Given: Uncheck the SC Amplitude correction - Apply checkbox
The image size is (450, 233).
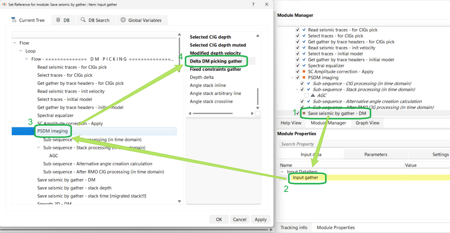Looking at the screenshot, I should 298,72.
